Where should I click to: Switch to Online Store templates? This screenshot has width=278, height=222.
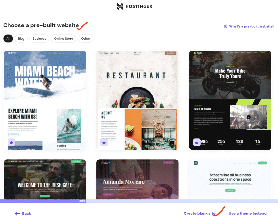click(64, 39)
